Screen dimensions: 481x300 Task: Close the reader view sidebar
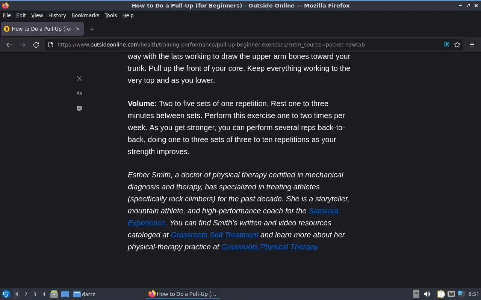(x=79, y=78)
